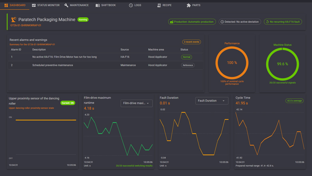Screen dimensions: 312x176
Task: Click the Shiftbook book icon
Action: [x=98, y=5]
